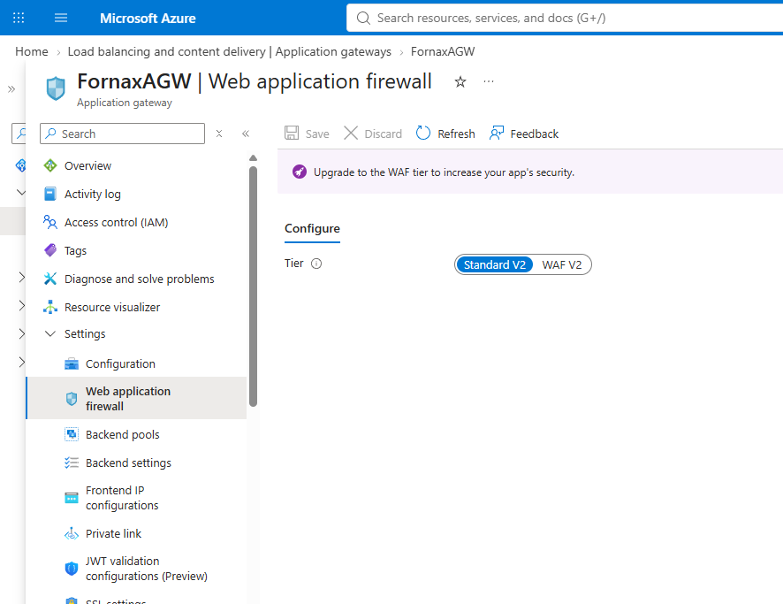This screenshot has height=604, width=783.
Task: Open the FornaxAGW breadcrumb
Action: click(x=443, y=51)
